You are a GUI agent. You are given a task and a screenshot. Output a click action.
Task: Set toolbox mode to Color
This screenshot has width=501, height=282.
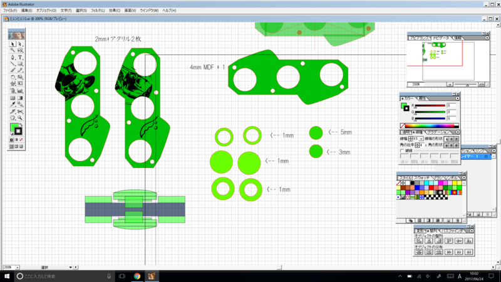pos(11,140)
